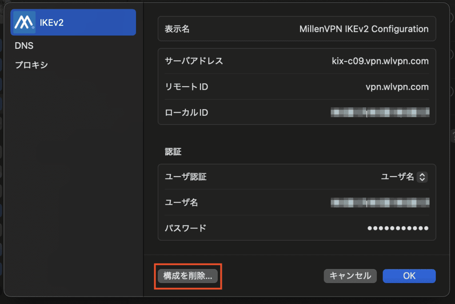Switch to the DNS section

coord(24,46)
